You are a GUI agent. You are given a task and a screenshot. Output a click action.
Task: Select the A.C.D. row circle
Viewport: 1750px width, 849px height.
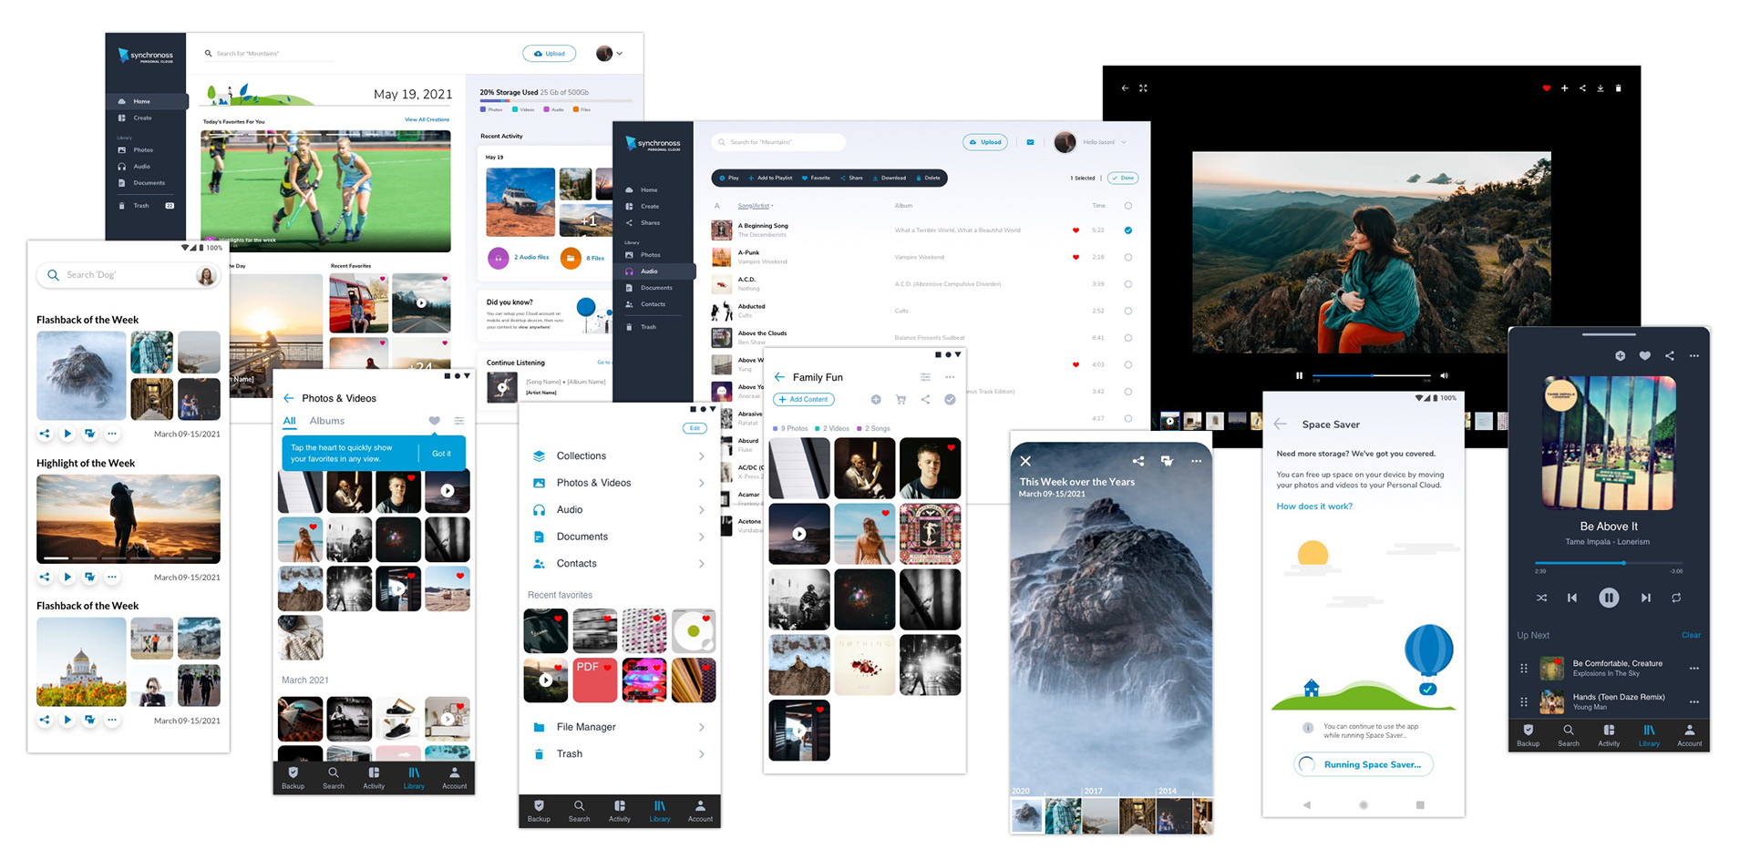(x=1128, y=284)
